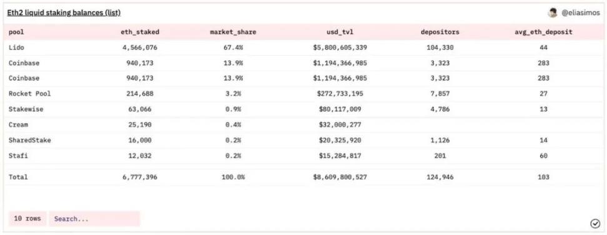Select the Rocket Pool cell
This screenshot has height=235, width=607.
click(x=29, y=94)
